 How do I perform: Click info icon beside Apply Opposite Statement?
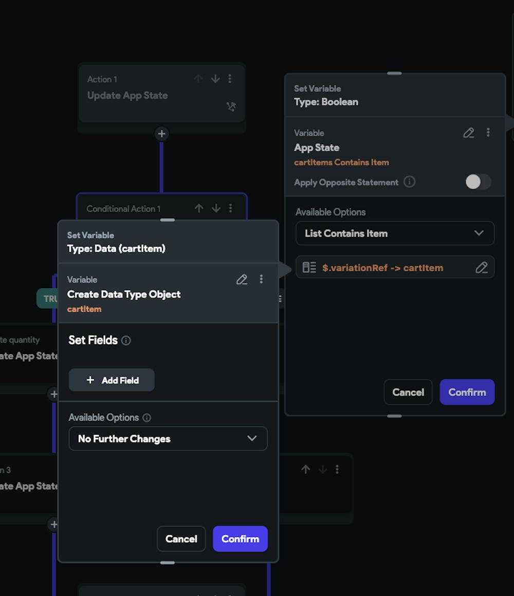[409, 182]
